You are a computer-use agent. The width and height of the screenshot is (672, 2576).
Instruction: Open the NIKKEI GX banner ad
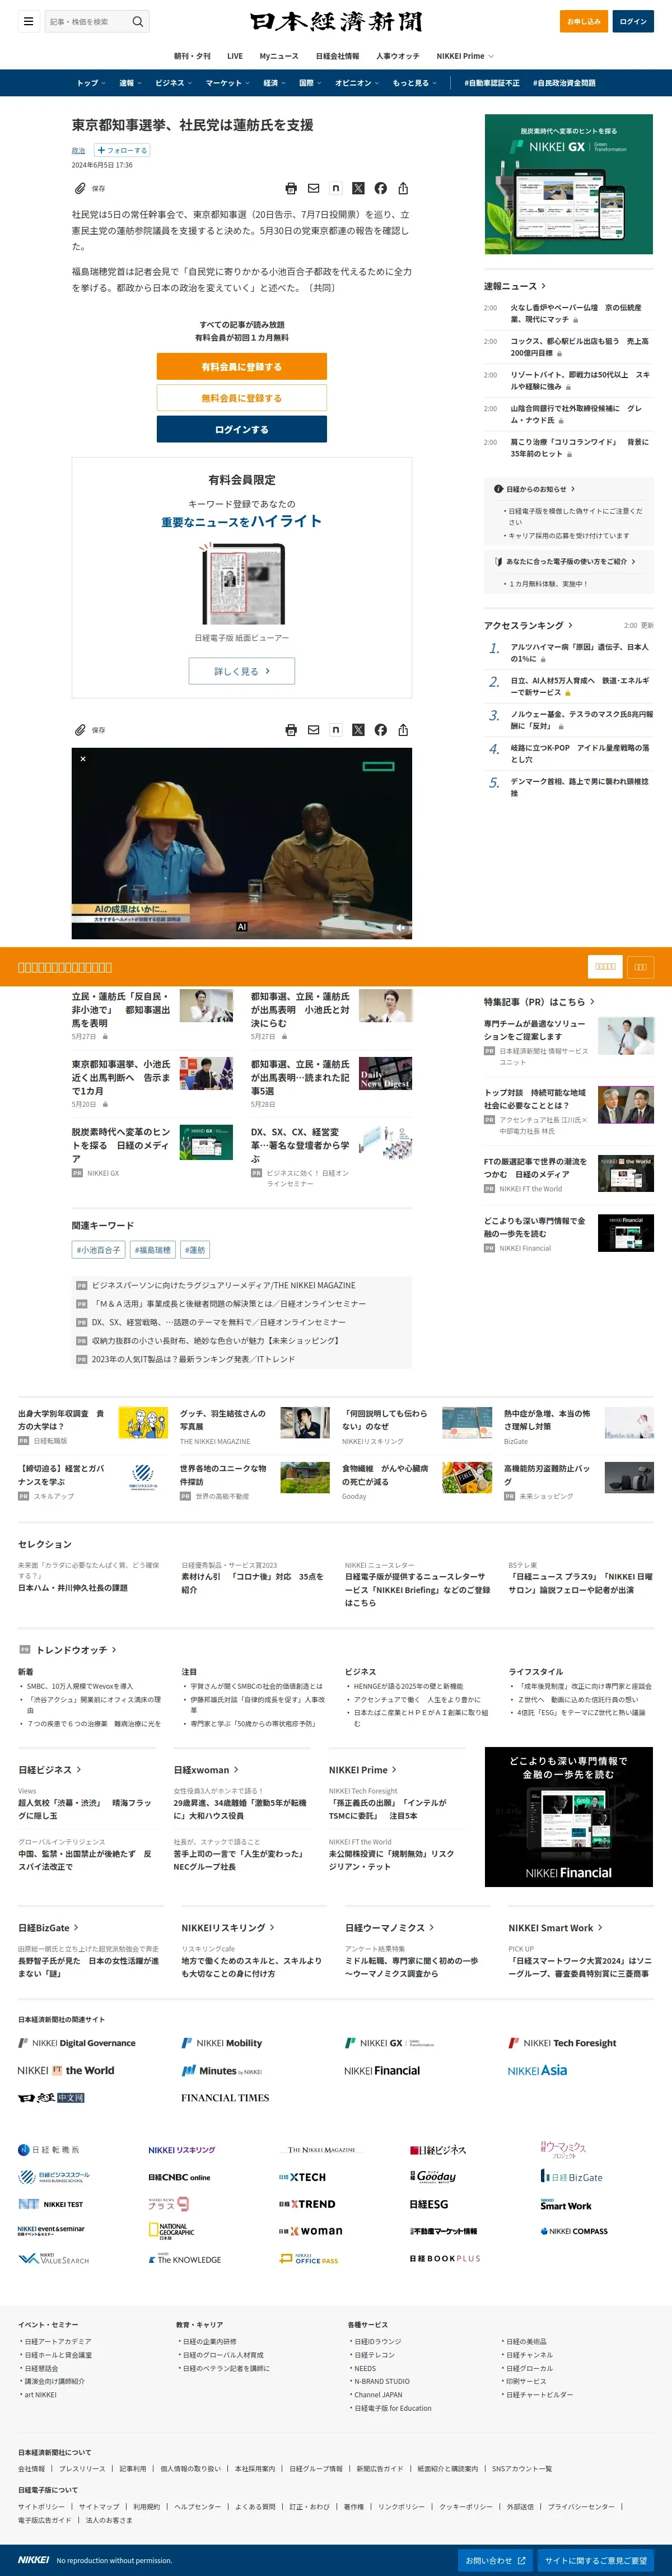pos(568,184)
